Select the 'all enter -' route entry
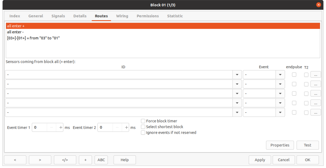 [15, 32]
